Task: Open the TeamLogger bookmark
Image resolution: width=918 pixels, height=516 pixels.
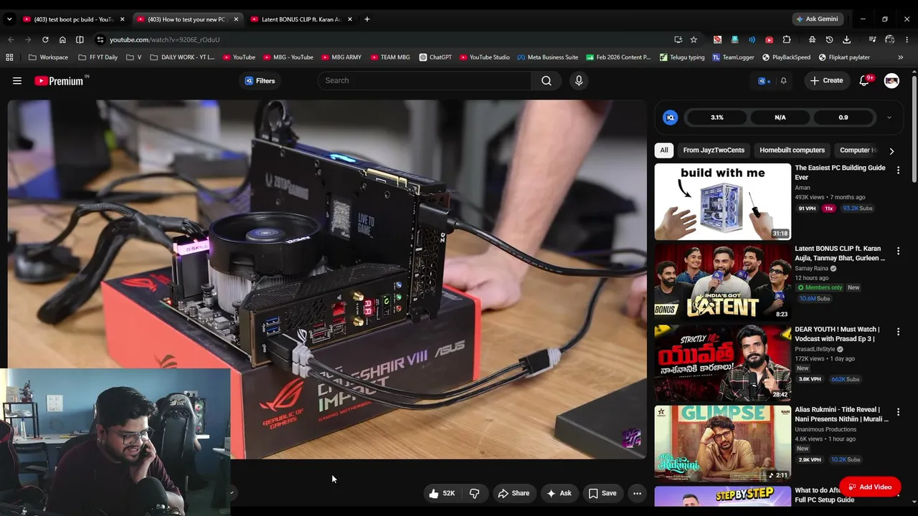Action: pos(733,57)
